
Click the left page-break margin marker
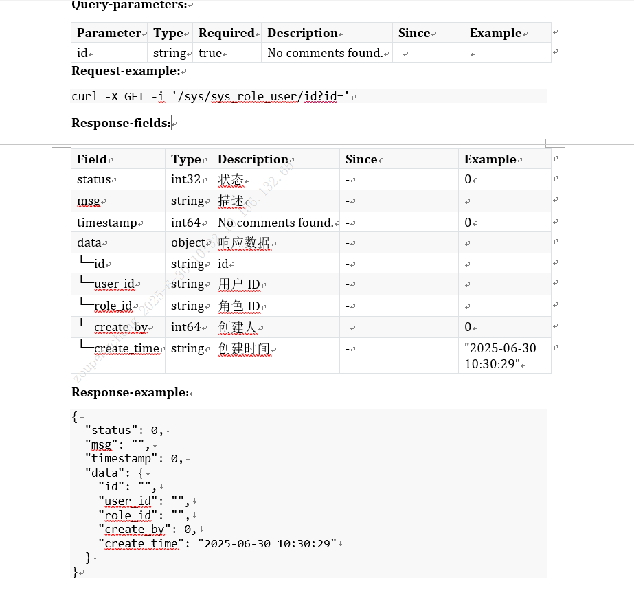[62, 143]
